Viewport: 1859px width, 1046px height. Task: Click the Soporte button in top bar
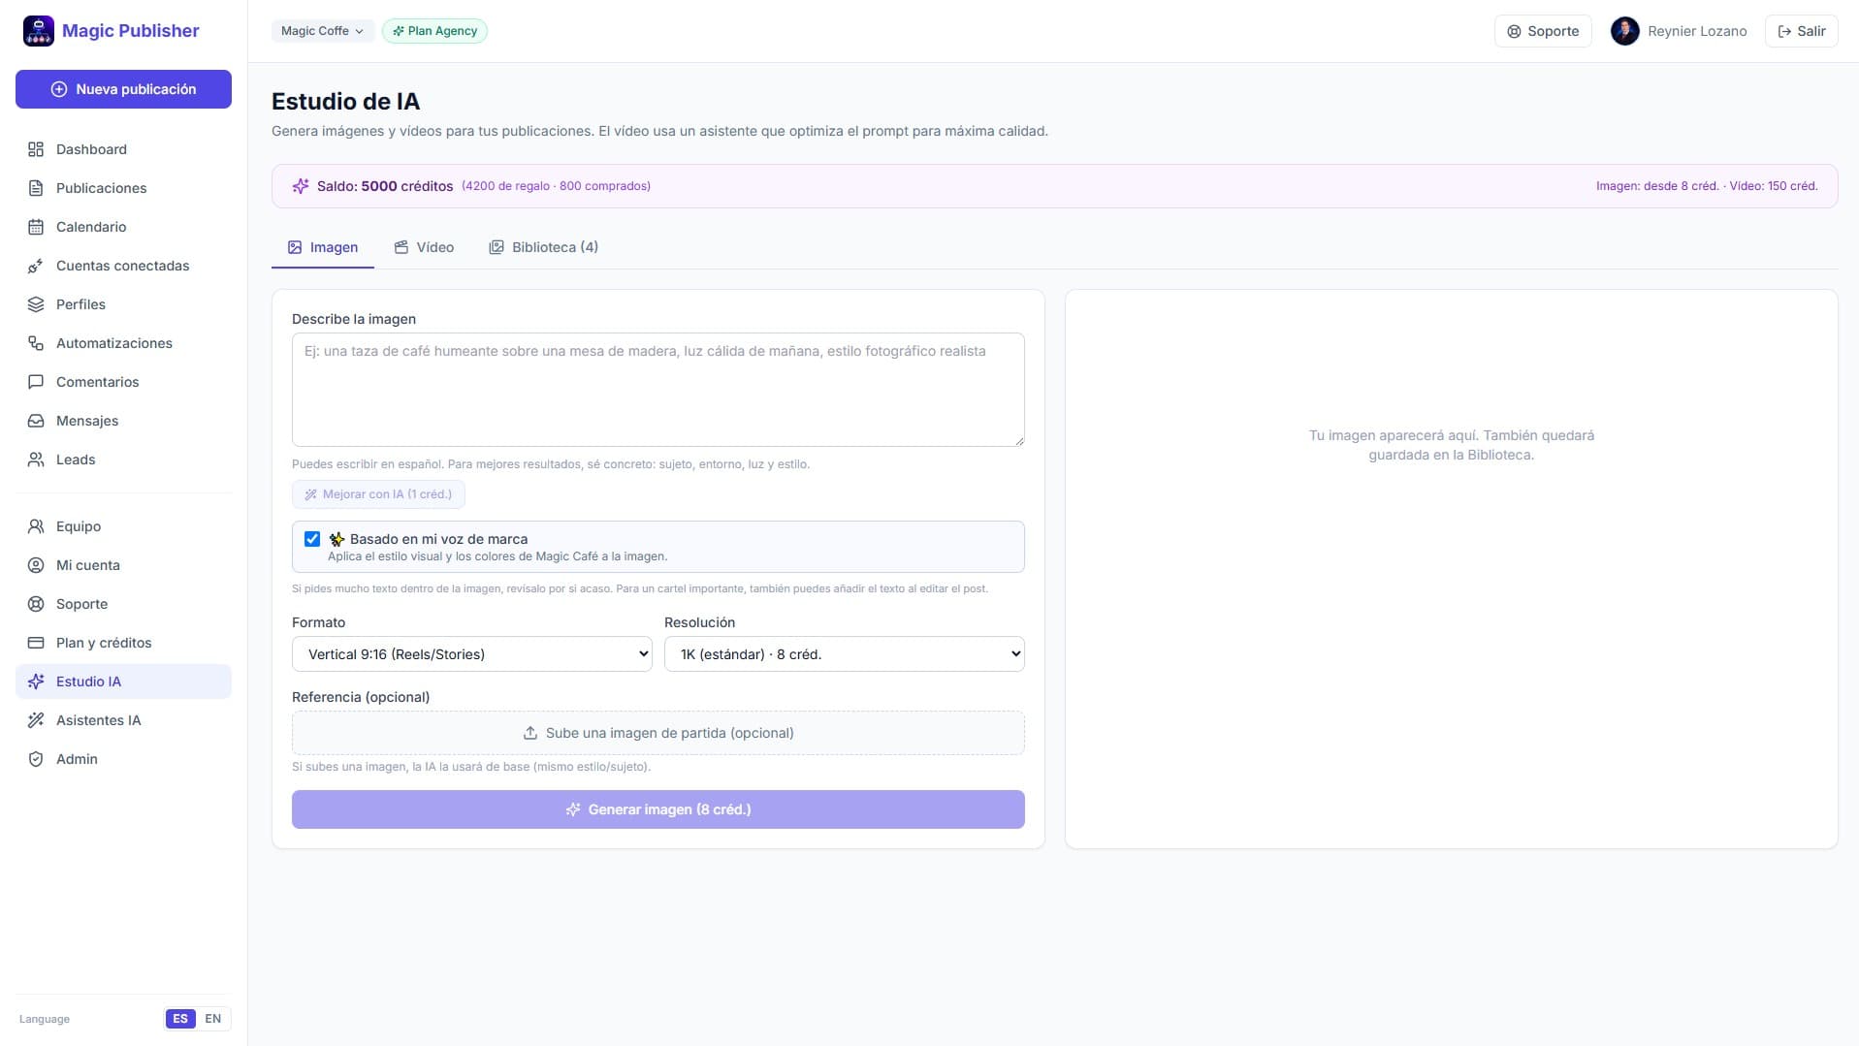[1543, 31]
